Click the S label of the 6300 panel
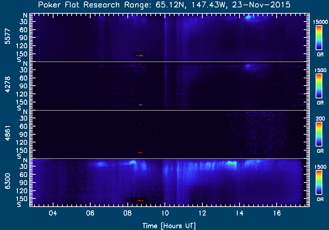This screenshot has height=230, width=329. [19, 204]
